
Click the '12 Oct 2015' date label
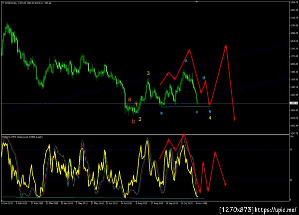[186, 204]
